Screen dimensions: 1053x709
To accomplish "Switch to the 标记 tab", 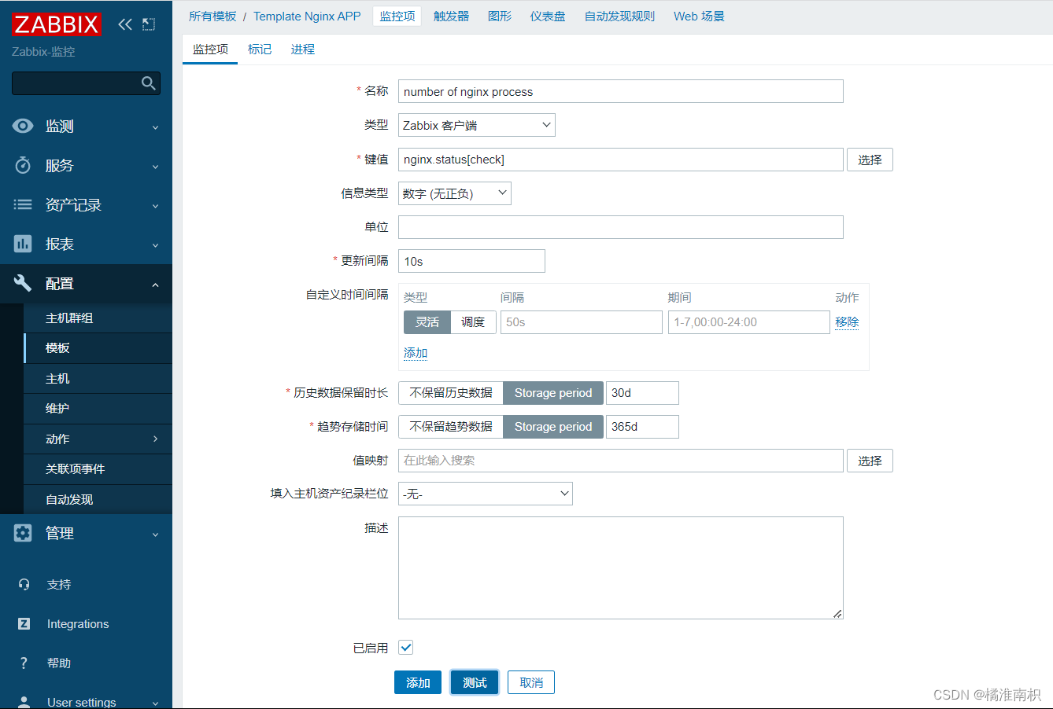I will (260, 50).
